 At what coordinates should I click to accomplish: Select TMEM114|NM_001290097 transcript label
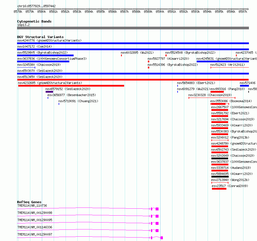[35, 234]
